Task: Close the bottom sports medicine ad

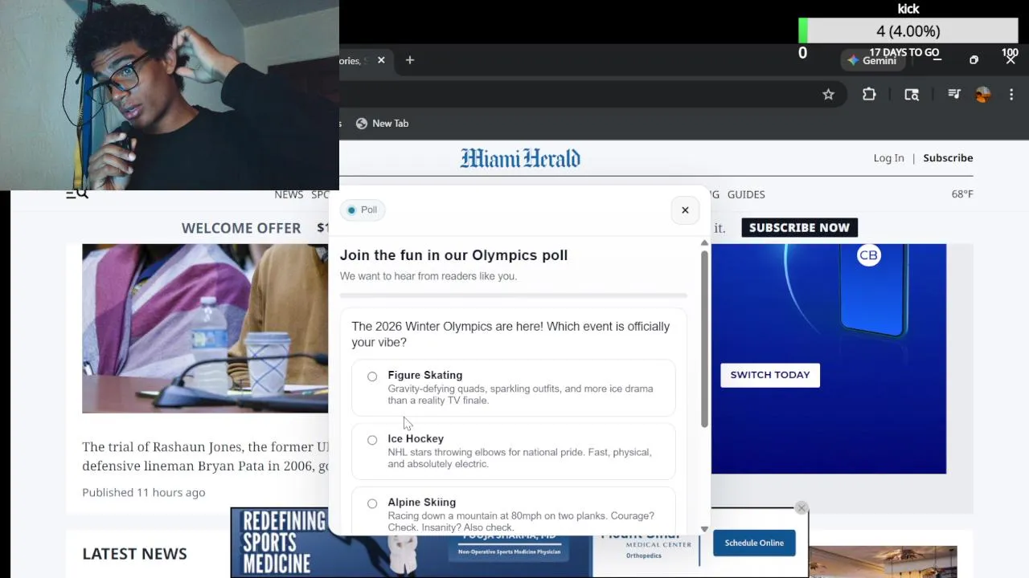Action: point(801,508)
